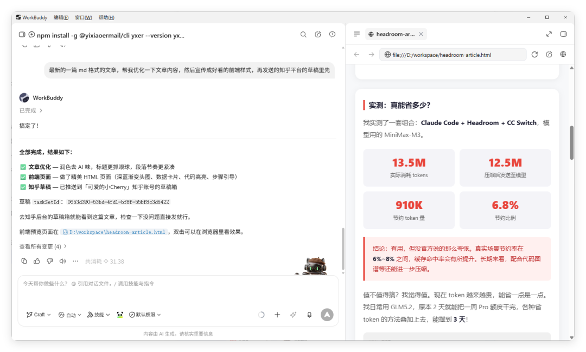Click the panda icon in the input toolbar
586x352 pixels.
(119, 315)
